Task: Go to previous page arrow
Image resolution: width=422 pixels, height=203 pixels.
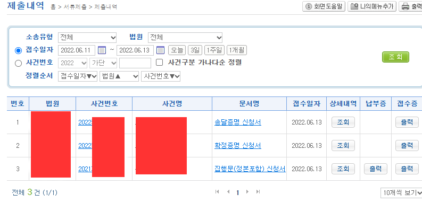Action: (x=228, y=192)
